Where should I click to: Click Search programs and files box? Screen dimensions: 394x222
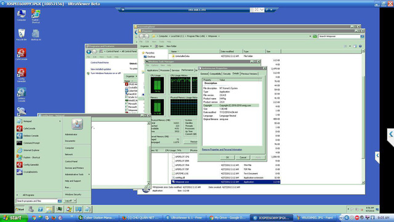pyautogui.click(x=37, y=201)
